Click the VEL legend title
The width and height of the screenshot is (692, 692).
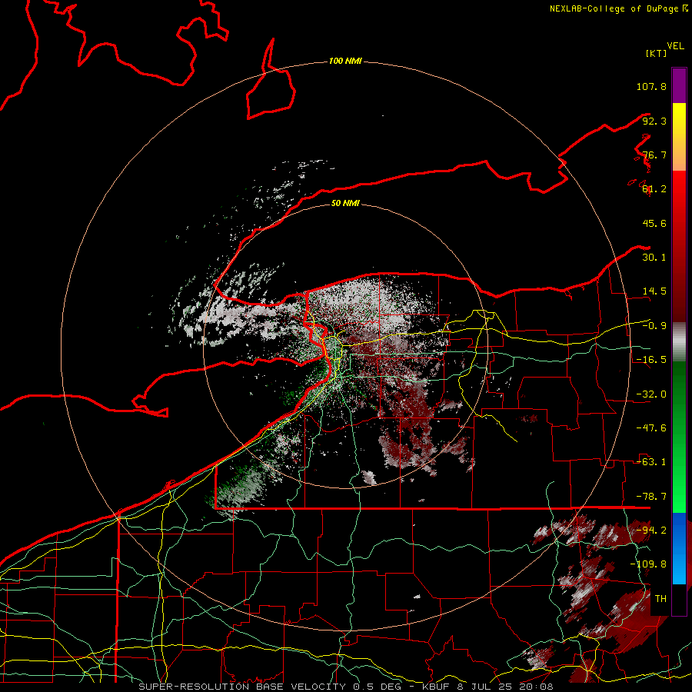pyautogui.click(x=675, y=46)
